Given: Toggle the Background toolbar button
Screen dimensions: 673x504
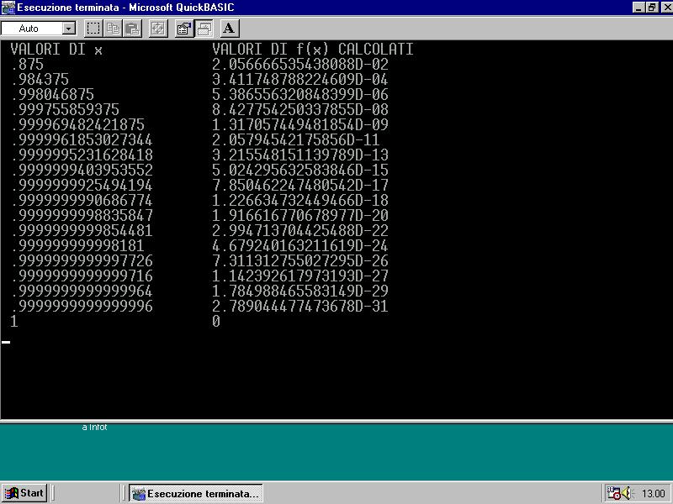Looking at the screenshot, I should (x=204, y=29).
